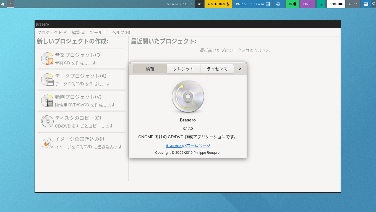Click the jp keyboard layout indicator

[x=321, y=4]
